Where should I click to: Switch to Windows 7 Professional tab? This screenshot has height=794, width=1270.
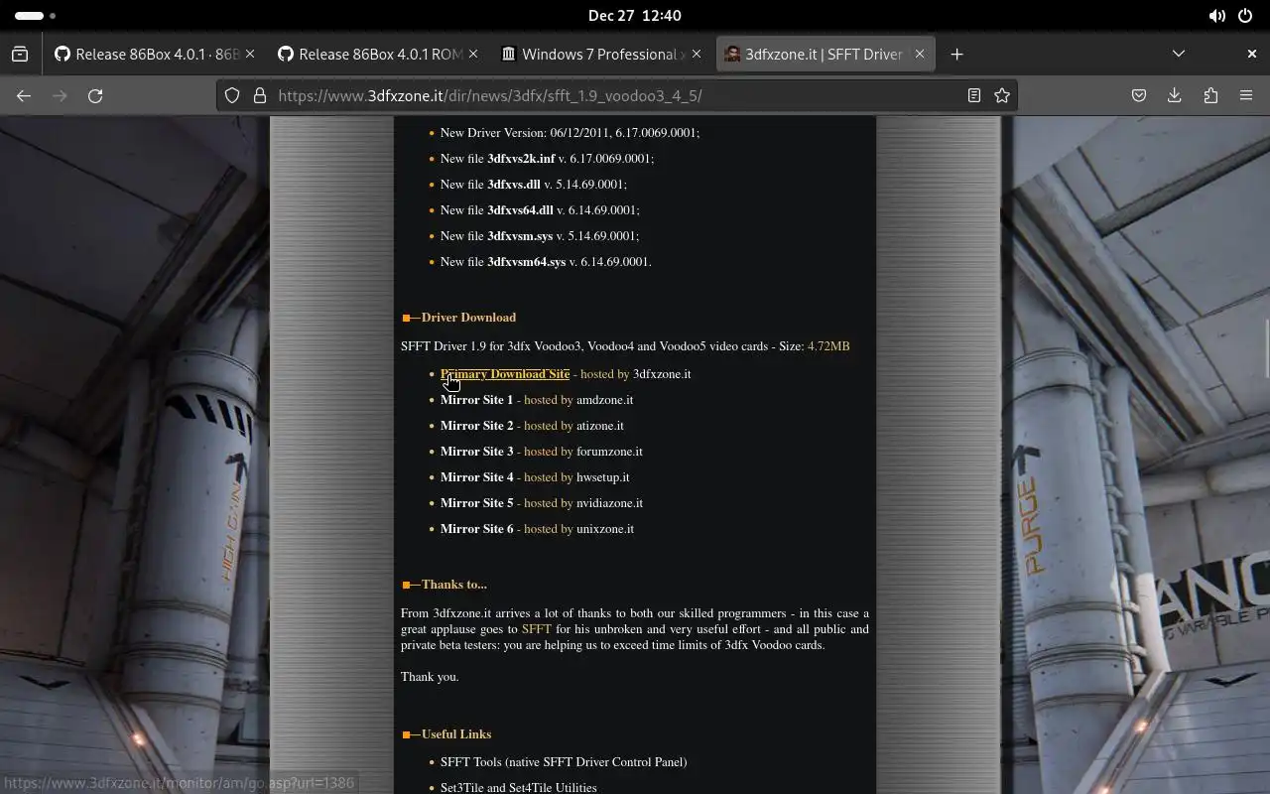coord(600,54)
